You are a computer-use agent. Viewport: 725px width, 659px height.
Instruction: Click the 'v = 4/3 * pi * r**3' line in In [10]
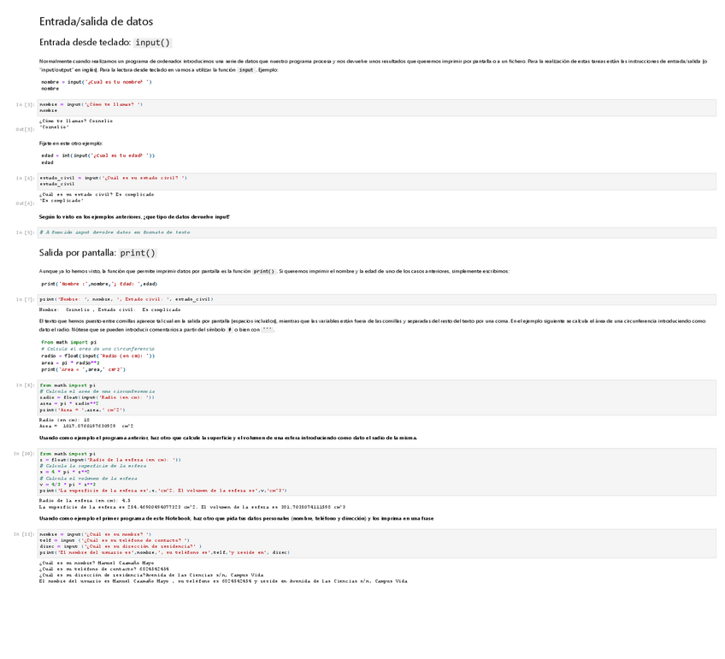click(x=68, y=485)
